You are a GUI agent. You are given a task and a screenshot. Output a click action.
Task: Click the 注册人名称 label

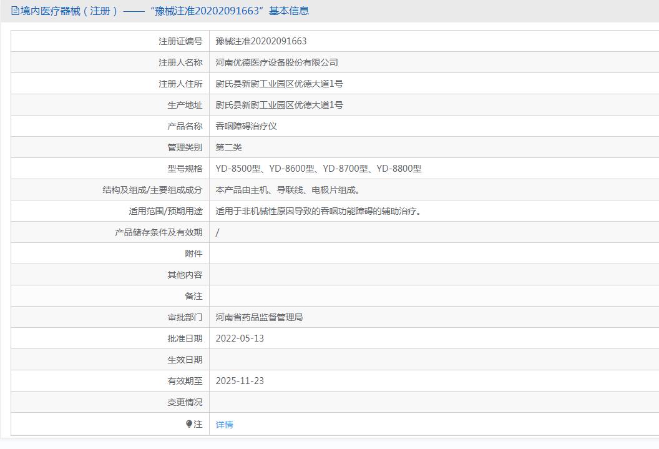[180, 62]
